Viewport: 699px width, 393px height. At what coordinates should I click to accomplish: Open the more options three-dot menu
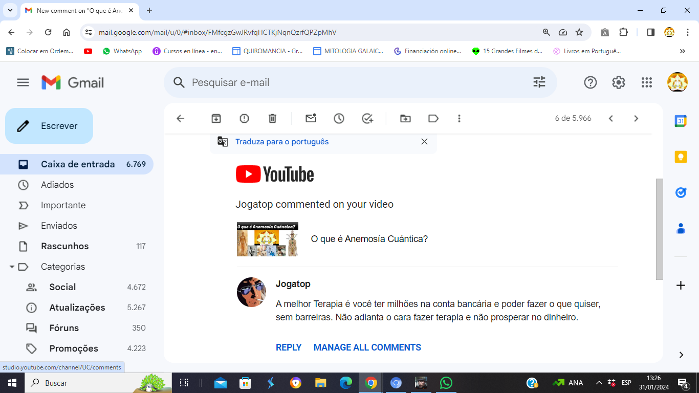[x=460, y=119]
